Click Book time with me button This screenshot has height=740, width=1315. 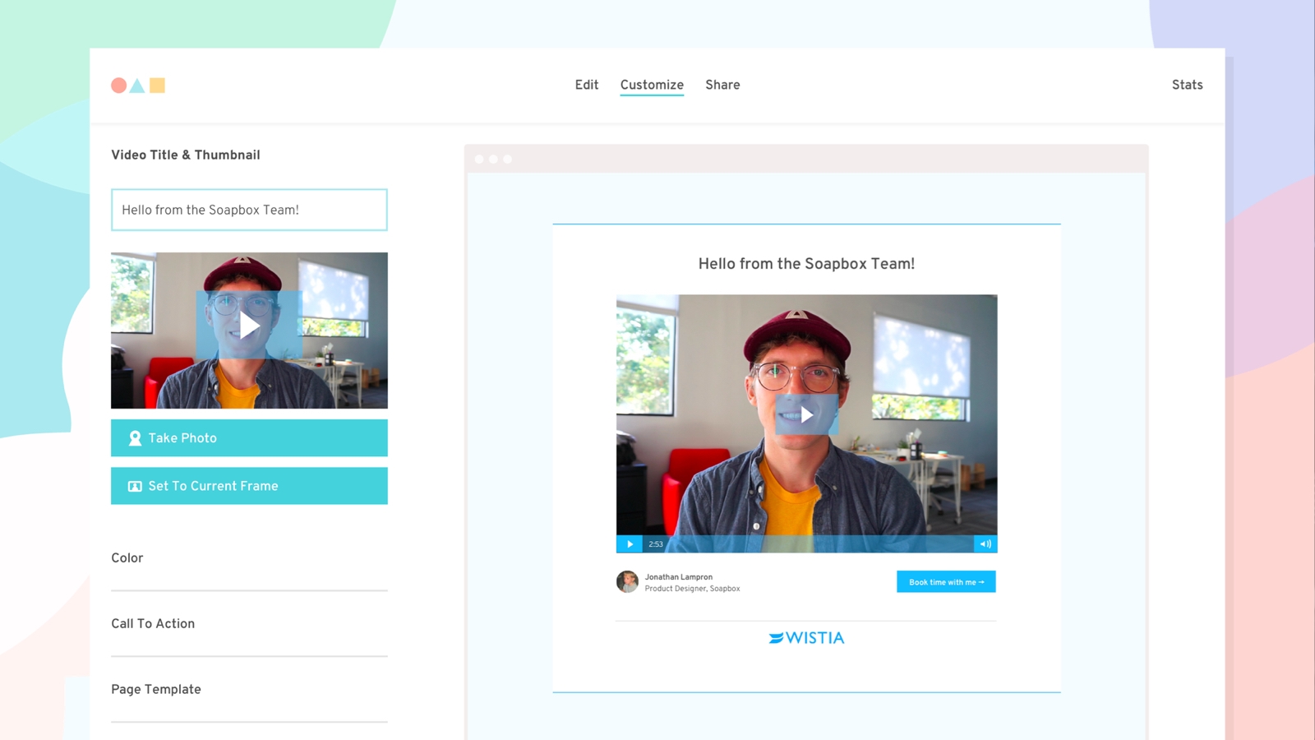946,582
